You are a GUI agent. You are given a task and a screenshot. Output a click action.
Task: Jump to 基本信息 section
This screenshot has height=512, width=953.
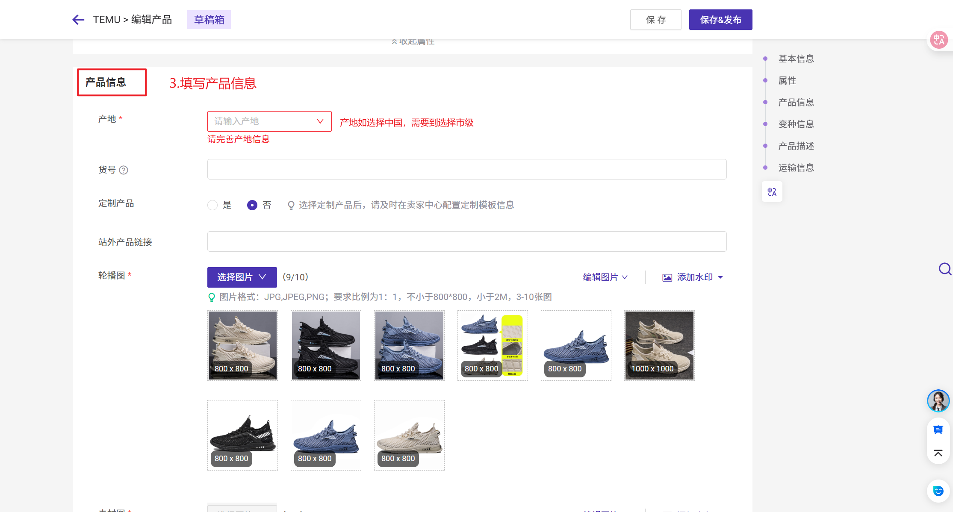click(796, 59)
